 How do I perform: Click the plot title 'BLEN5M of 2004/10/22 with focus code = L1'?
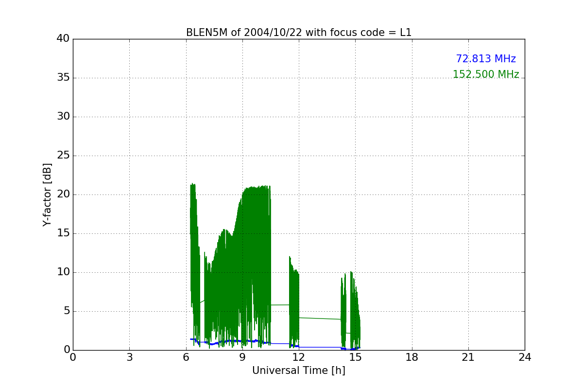pos(299,33)
